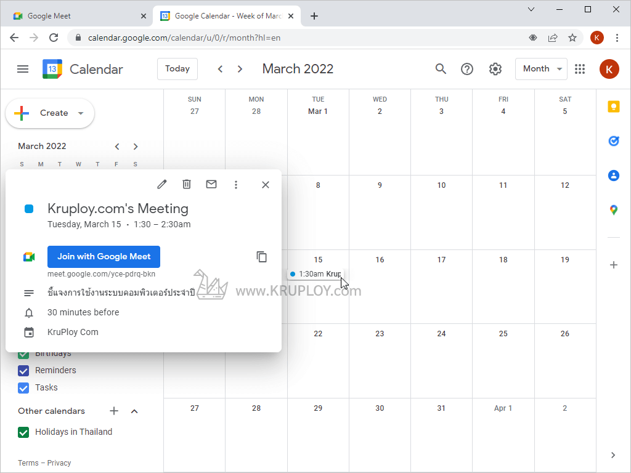The width and height of the screenshot is (631, 473).
Task: Select the Google Calendar browser tab
Action: (227, 16)
